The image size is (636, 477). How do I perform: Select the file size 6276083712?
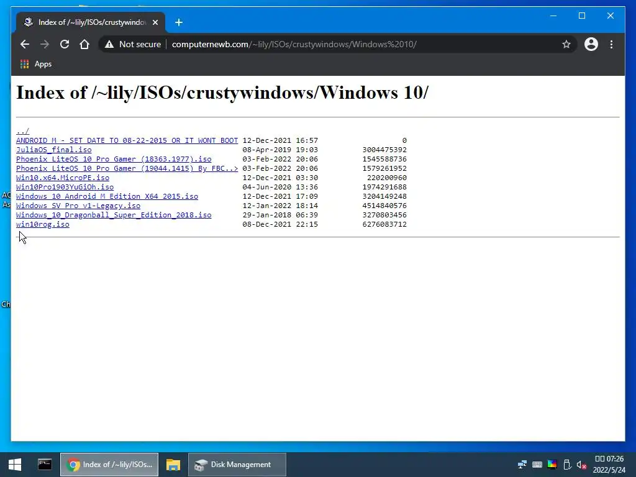coord(384,224)
